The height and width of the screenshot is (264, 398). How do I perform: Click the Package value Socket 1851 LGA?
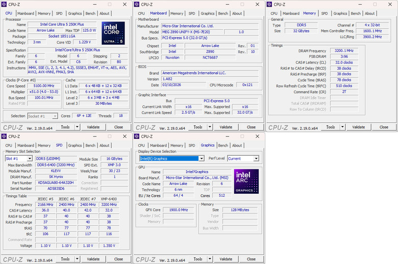62,36
